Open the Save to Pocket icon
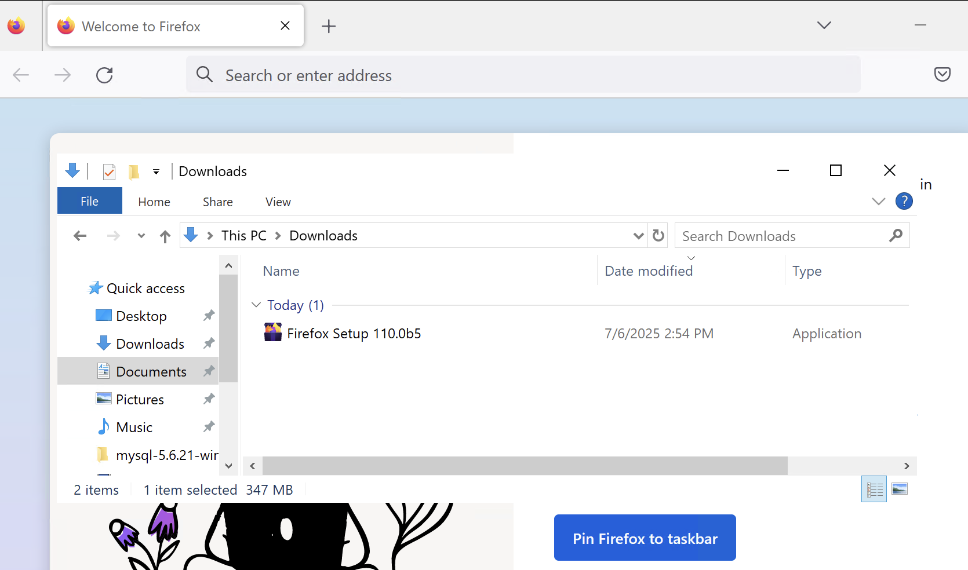This screenshot has width=968, height=570. (942, 74)
